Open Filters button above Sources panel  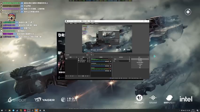pyautogui.click(x=92, y=55)
